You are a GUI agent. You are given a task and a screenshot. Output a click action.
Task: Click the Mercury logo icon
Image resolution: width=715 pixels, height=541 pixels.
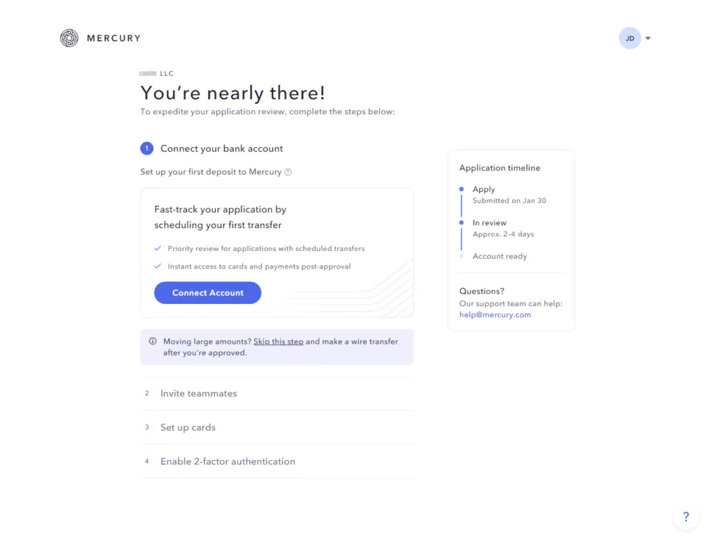tap(69, 38)
